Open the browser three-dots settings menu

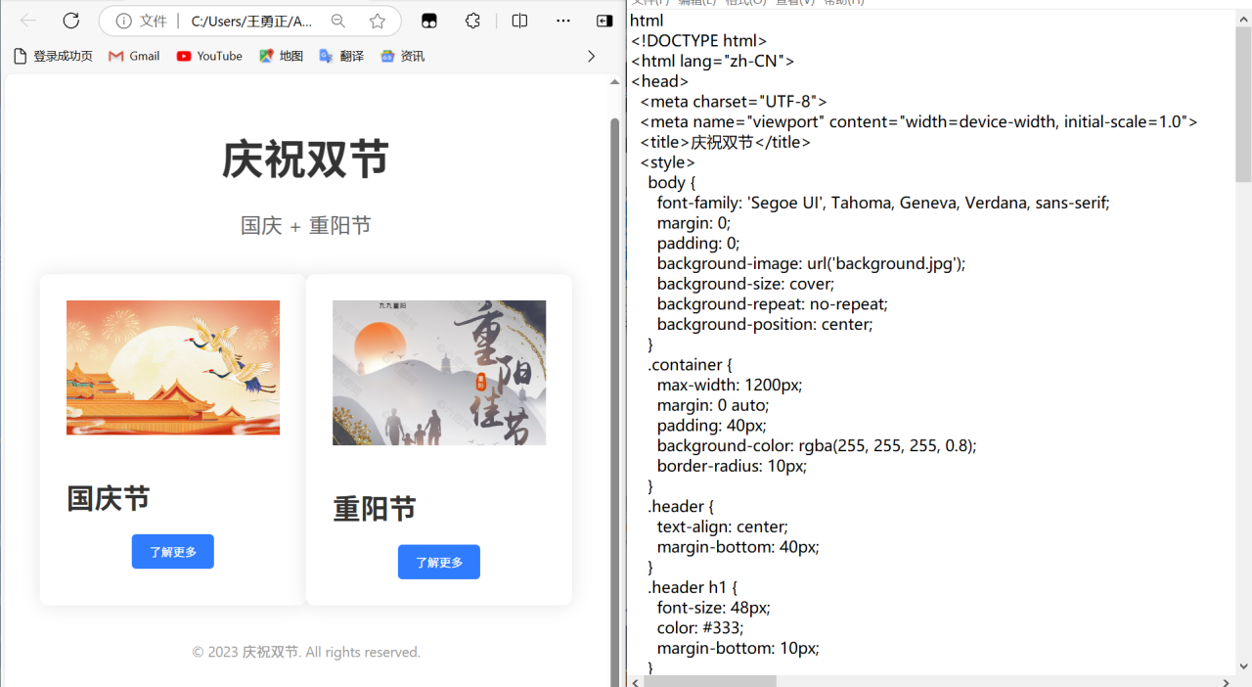point(563,21)
